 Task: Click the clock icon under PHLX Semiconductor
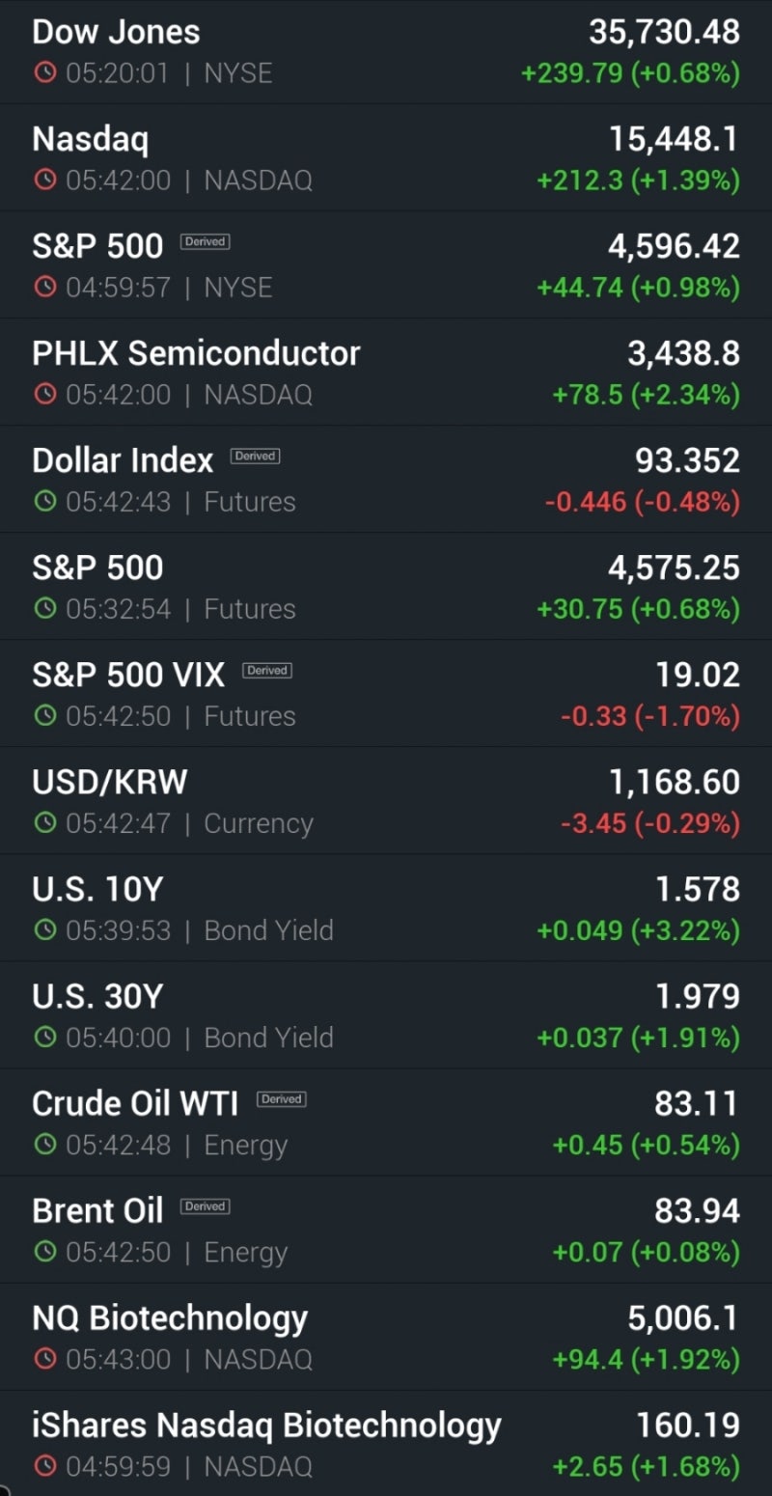click(x=44, y=395)
